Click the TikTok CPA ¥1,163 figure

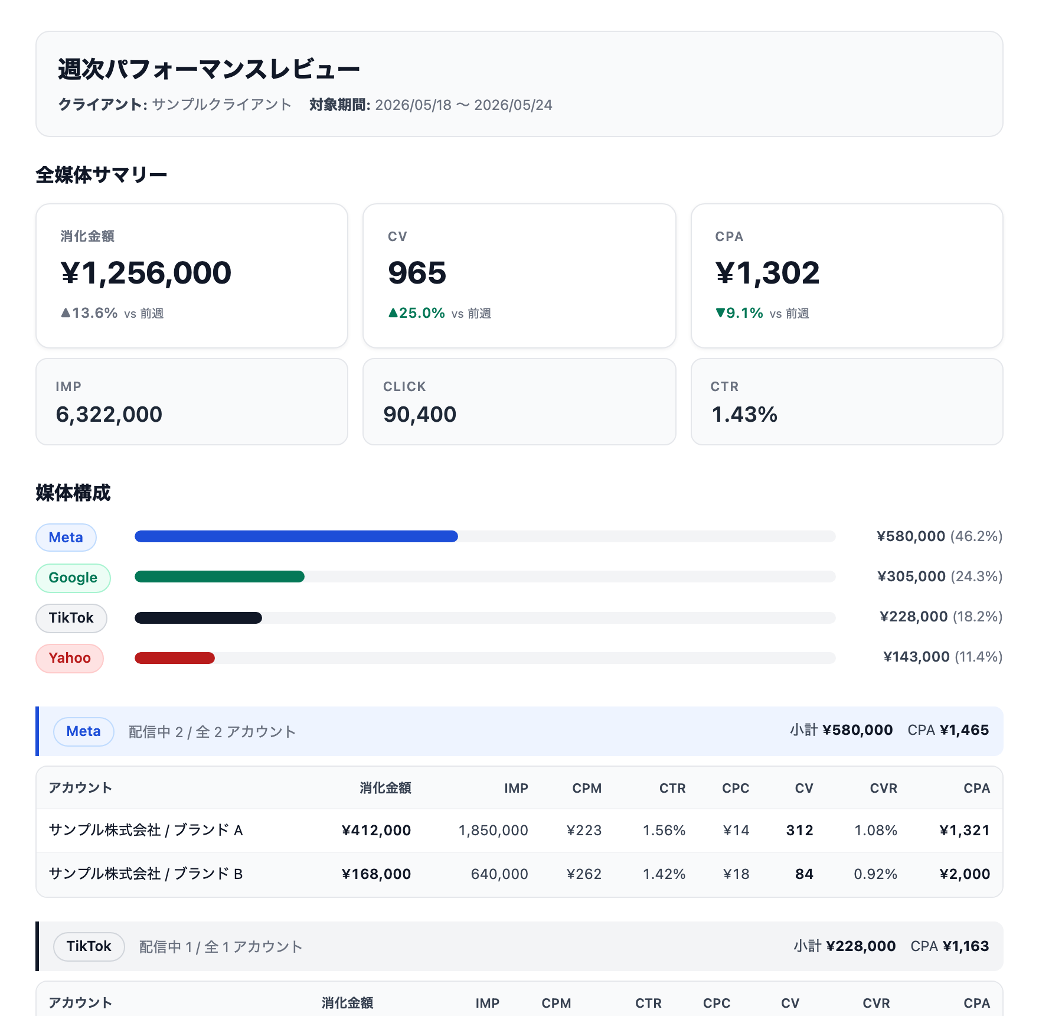[x=950, y=946]
